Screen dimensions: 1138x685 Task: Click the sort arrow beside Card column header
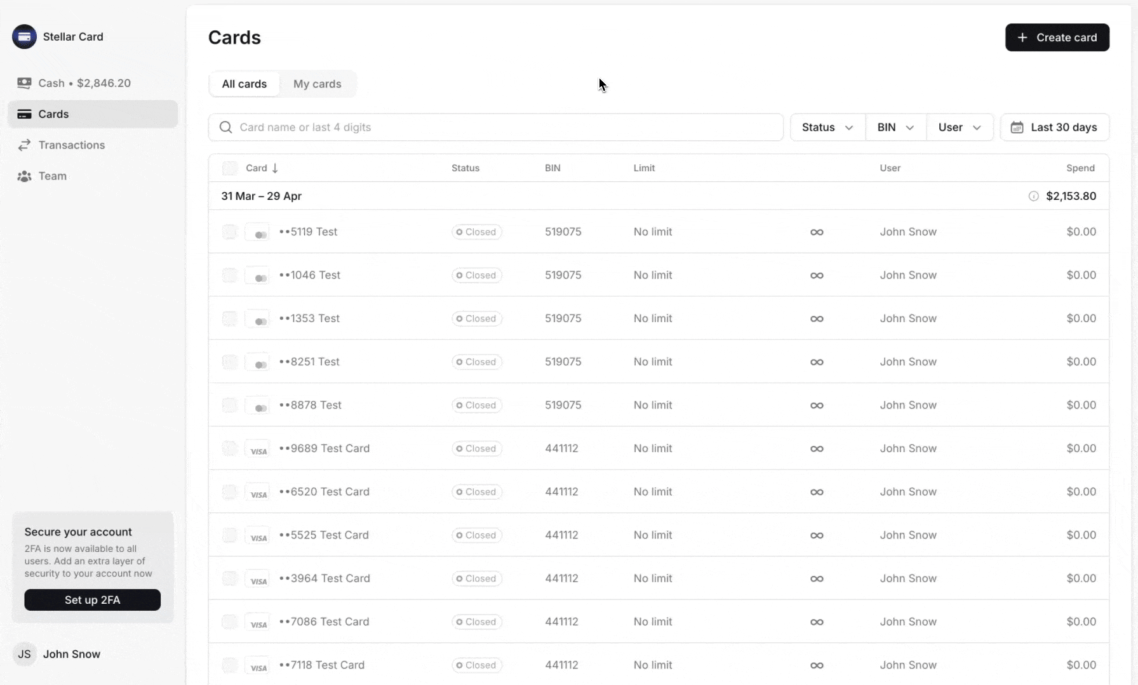click(x=275, y=168)
